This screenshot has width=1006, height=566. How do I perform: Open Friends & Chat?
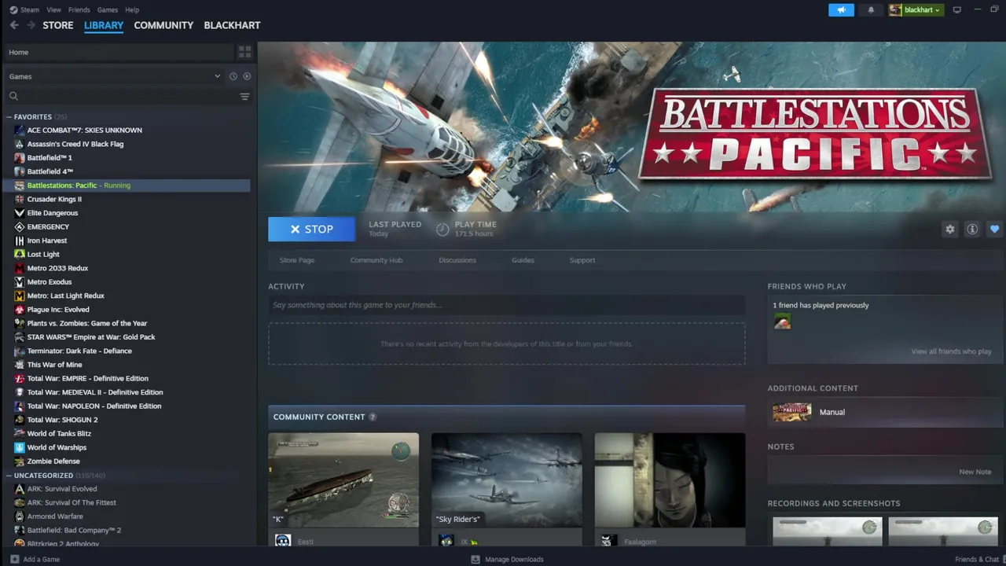point(977,559)
